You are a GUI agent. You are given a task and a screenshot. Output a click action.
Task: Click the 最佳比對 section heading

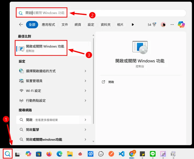24,36
